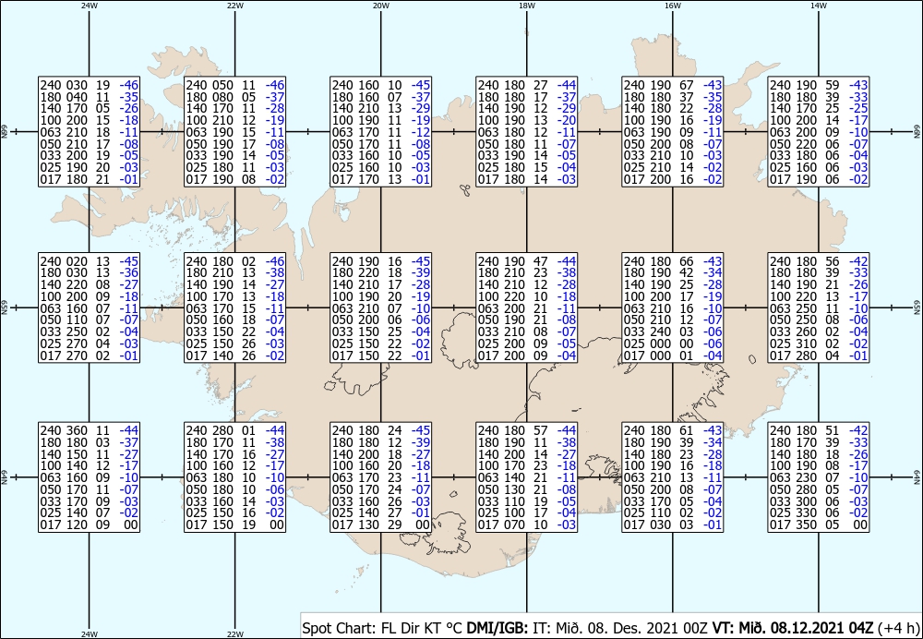This screenshot has height=639, width=923.
Task: Click the "(+4 h)" forecast offset
Action: point(898,628)
